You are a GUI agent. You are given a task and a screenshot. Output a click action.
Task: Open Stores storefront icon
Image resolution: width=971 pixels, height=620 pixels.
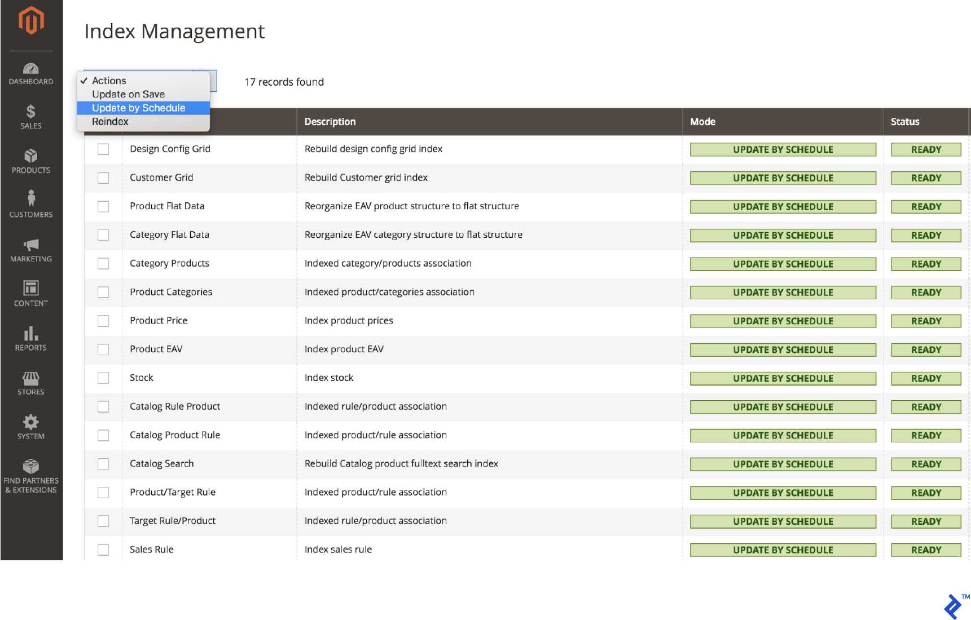[31, 378]
